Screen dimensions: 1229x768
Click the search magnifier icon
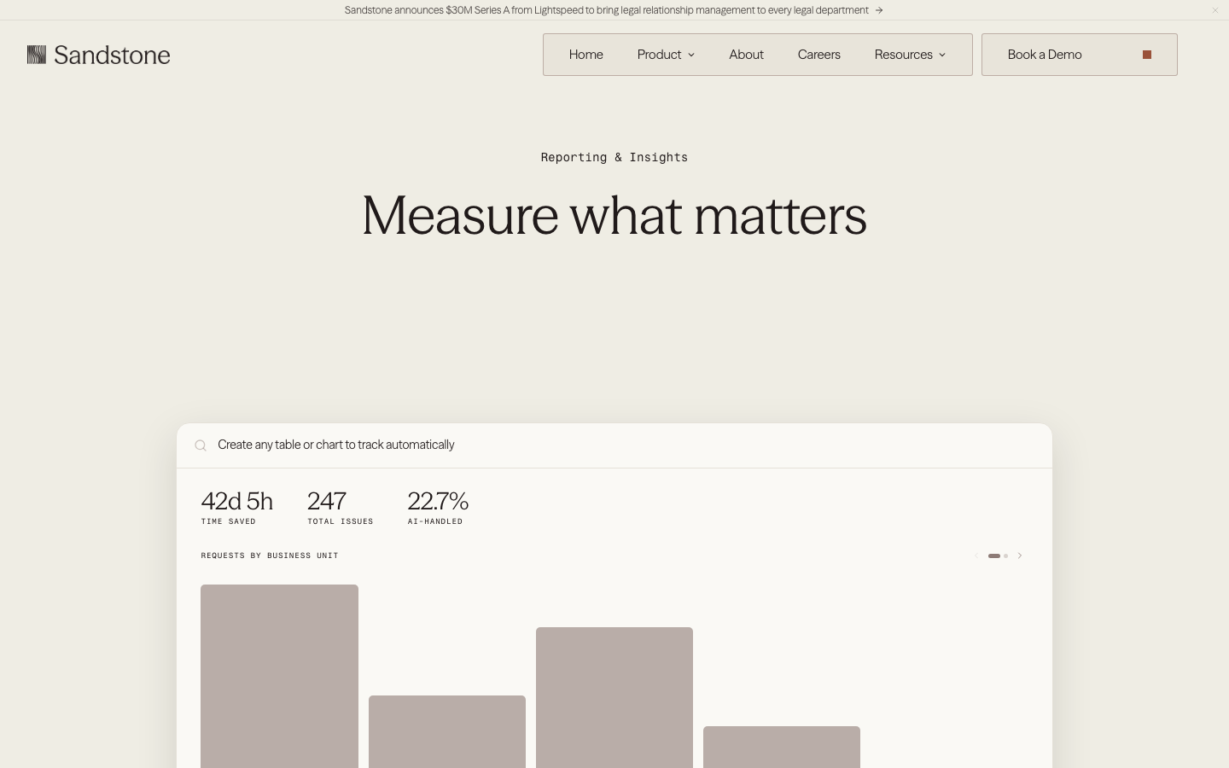[201, 445]
